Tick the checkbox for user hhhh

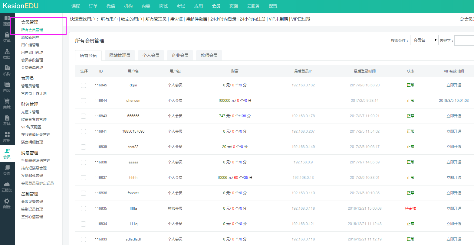[83, 178]
